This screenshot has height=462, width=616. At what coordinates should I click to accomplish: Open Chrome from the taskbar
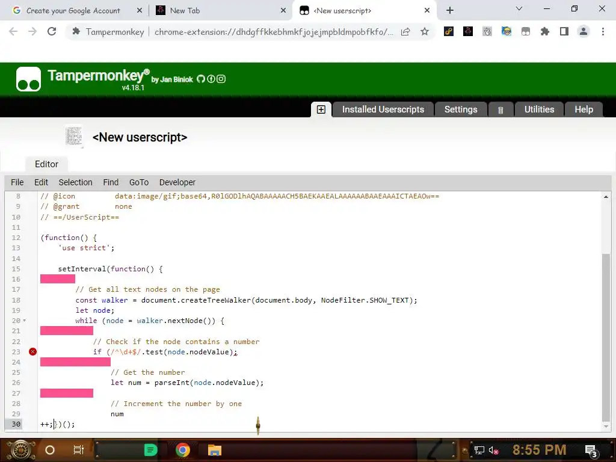click(183, 450)
